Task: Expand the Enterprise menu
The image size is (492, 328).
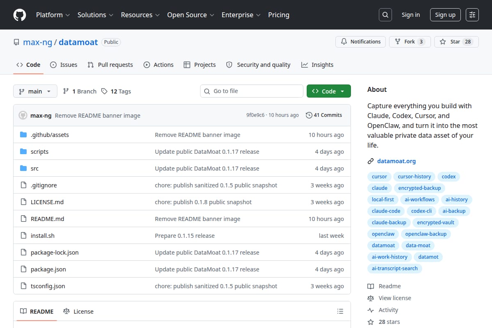Action: (241, 15)
